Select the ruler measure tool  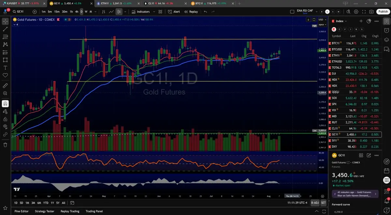pyautogui.click(x=5, y=86)
